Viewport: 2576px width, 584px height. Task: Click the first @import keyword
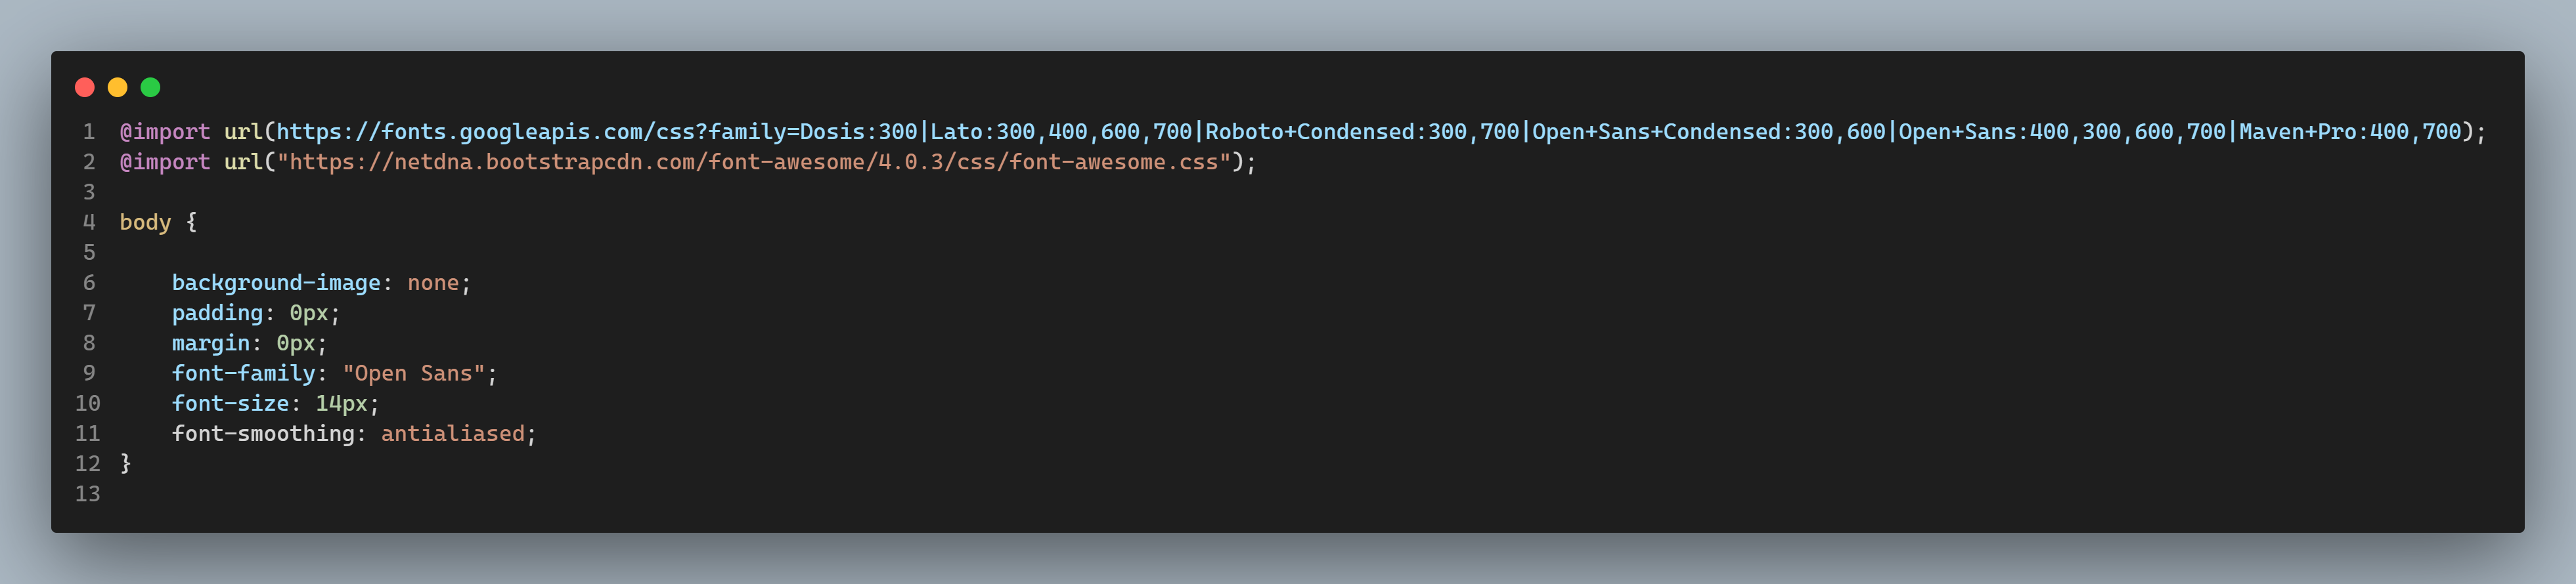[x=165, y=132]
